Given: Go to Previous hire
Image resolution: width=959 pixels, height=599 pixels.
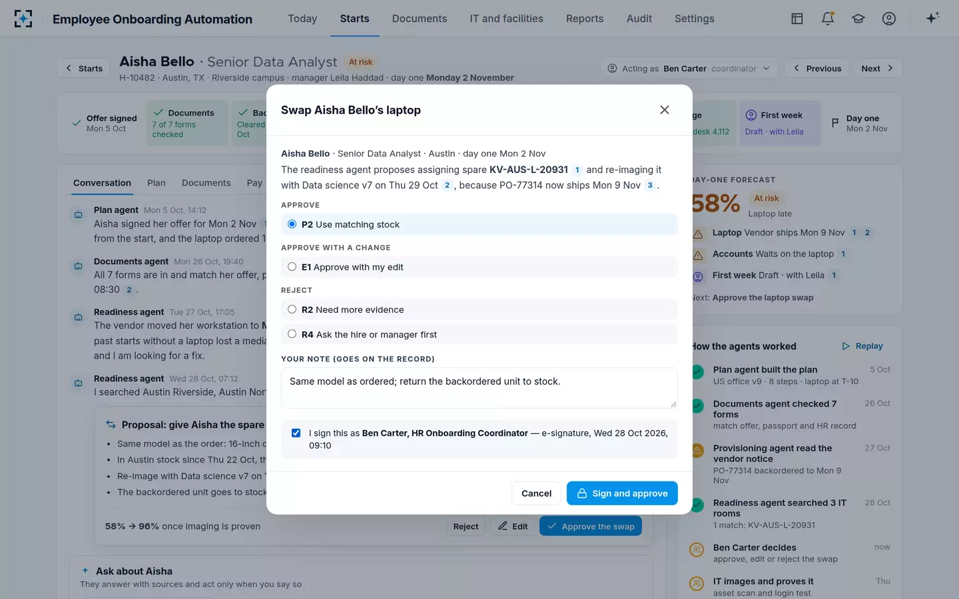Looking at the screenshot, I should pyautogui.click(x=817, y=69).
